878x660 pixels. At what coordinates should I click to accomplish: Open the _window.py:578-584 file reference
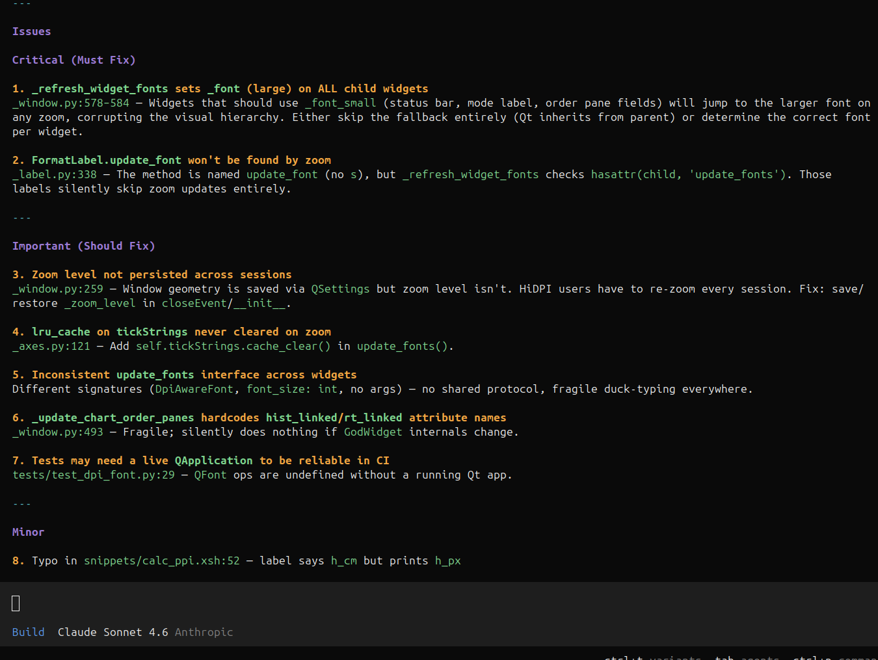71,103
